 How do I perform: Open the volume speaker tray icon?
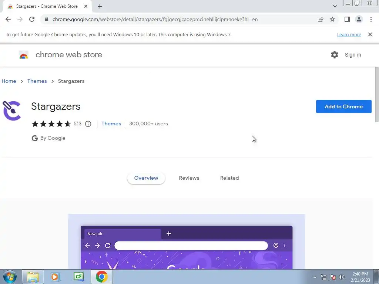pos(342,277)
